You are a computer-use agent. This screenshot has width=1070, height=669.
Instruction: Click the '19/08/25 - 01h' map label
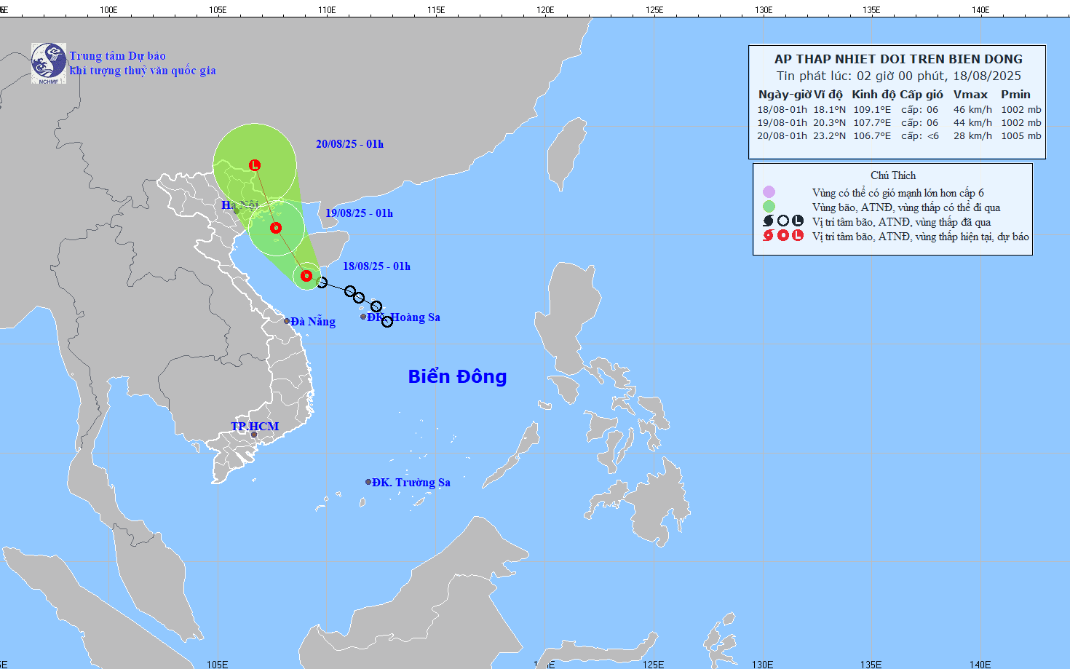pyautogui.click(x=359, y=213)
